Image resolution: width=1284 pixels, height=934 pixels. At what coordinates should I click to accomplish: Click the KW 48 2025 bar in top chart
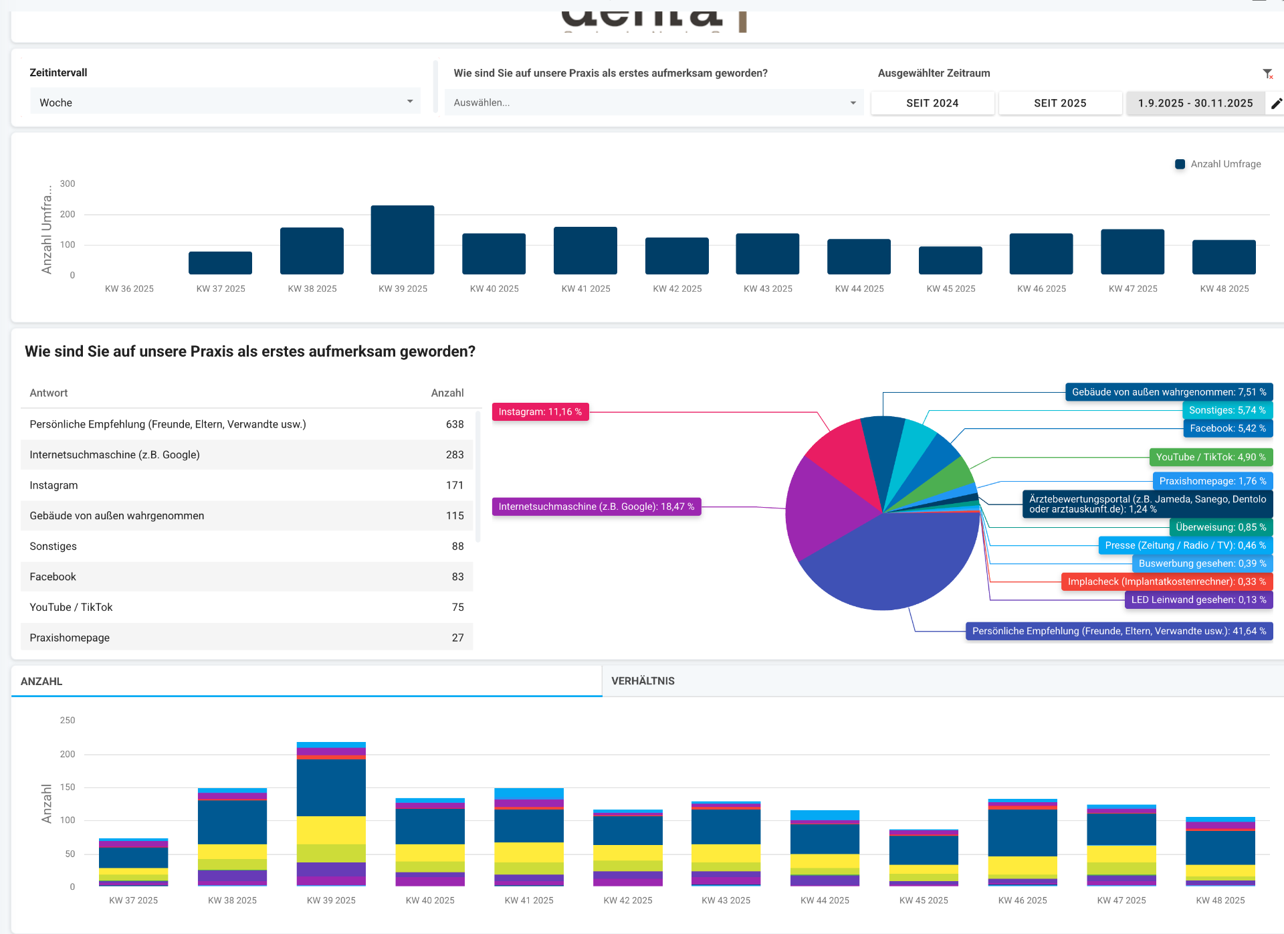[1224, 257]
